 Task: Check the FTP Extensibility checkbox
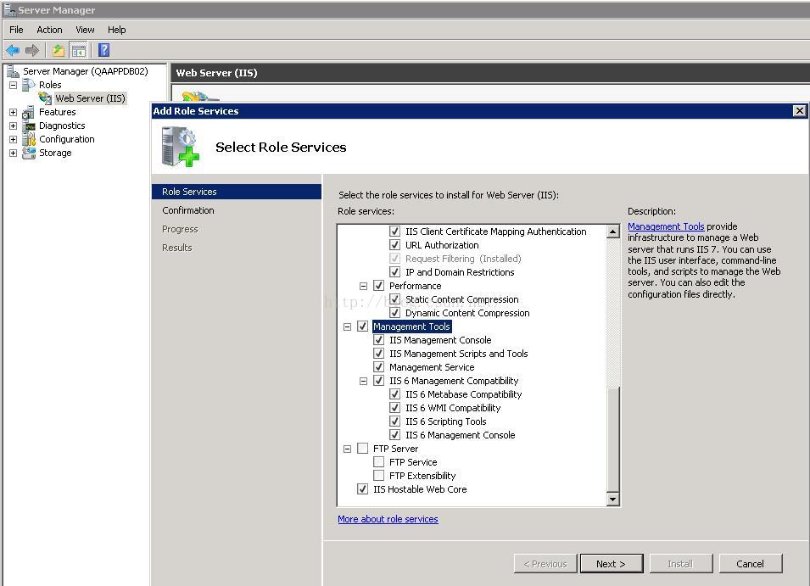[378, 476]
